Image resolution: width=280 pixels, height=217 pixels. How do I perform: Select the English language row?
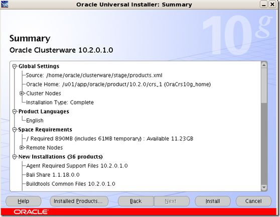[35, 121]
